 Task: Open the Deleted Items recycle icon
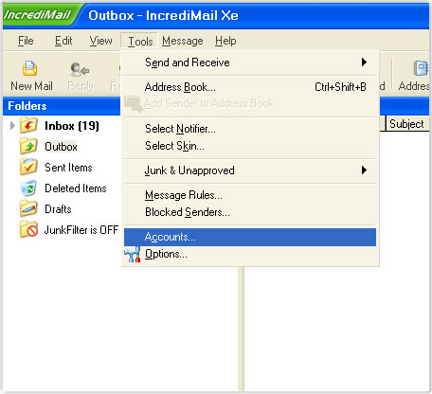click(x=28, y=188)
